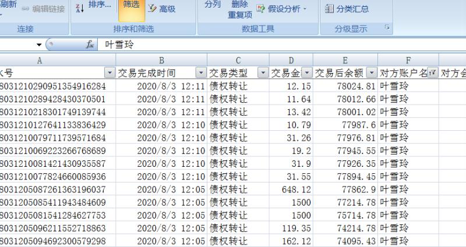
Task: Select balance cell 77926.35
Action: [x=345, y=163]
